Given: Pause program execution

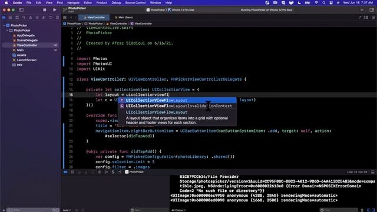Looking at the screenshot, I should click(72, 172).
